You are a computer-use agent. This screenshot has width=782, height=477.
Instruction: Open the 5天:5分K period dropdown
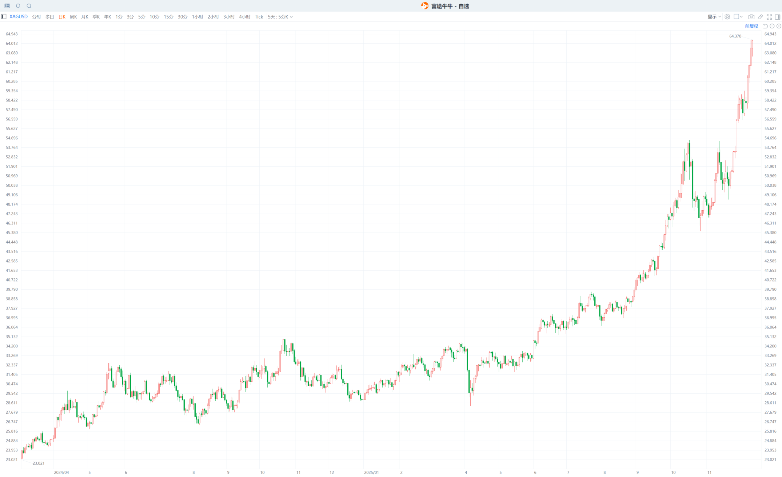coord(280,17)
